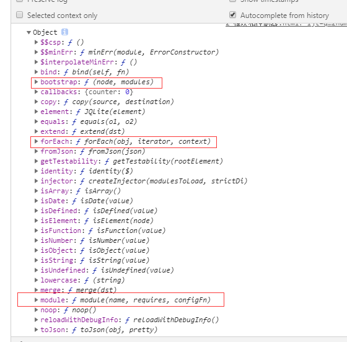The width and height of the screenshot is (347, 342).
Task: Click the 'JQLite(element)' signature text
Action: tap(115, 112)
